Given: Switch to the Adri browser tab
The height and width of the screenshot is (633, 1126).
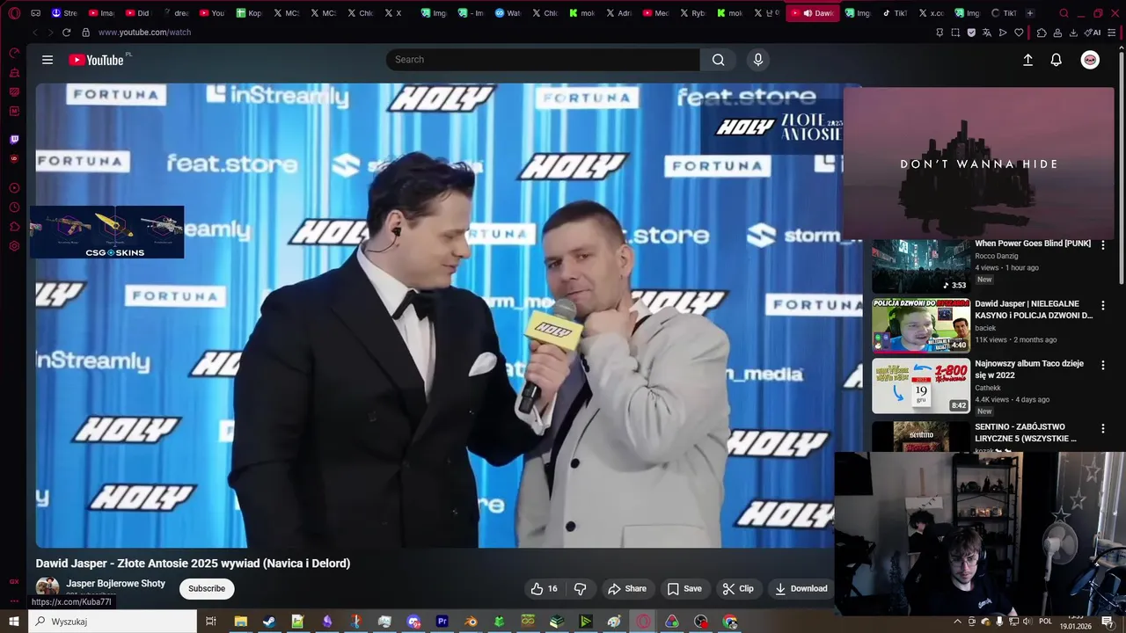Looking at the screenshot, I should pyautogui.click(x=618, y=13).
